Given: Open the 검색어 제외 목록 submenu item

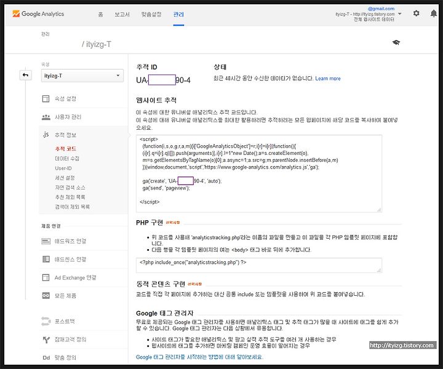Looking at the screenshot, I should click(73, 207).
